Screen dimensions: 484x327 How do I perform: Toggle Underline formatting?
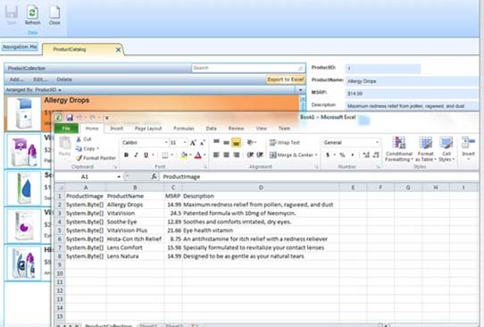[x=146, y=155]
